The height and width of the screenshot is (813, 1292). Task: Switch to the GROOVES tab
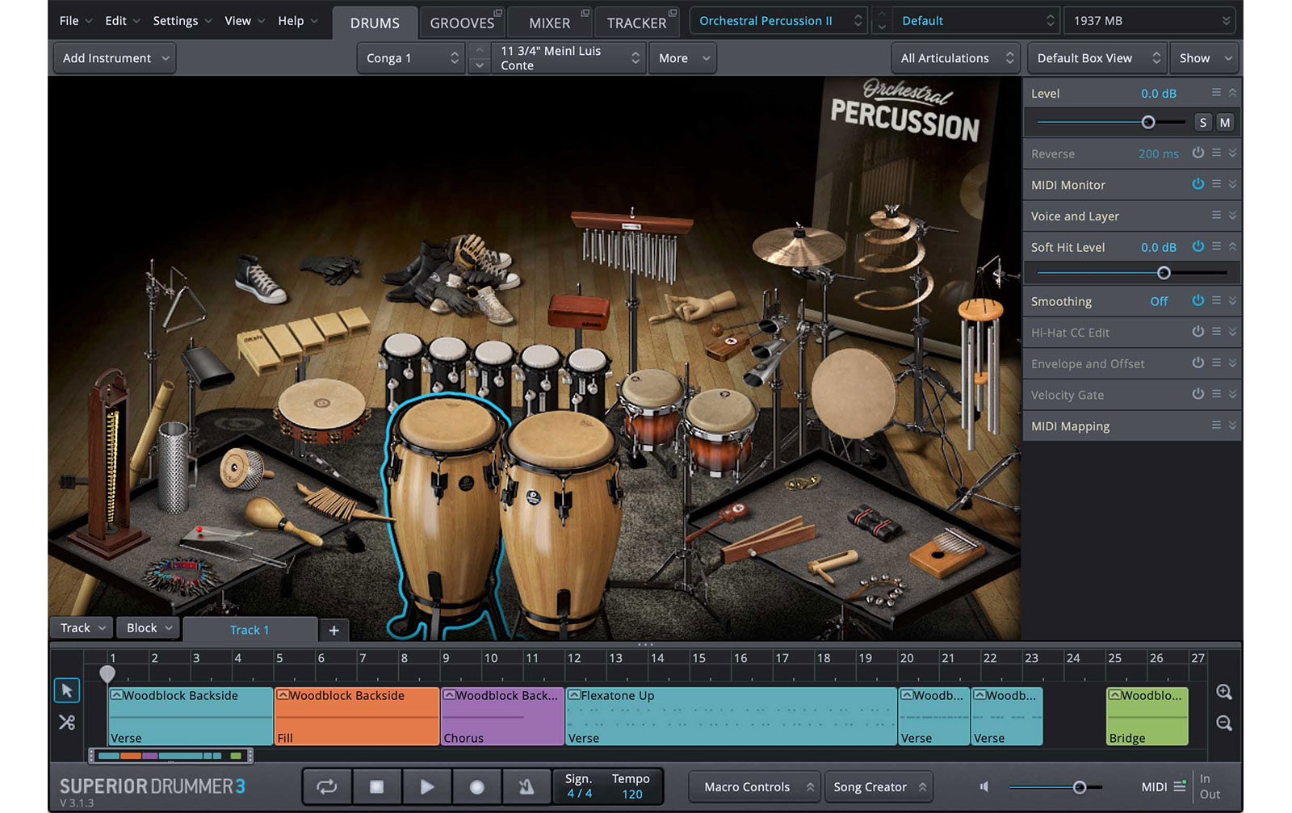click(x=462, y=23)
